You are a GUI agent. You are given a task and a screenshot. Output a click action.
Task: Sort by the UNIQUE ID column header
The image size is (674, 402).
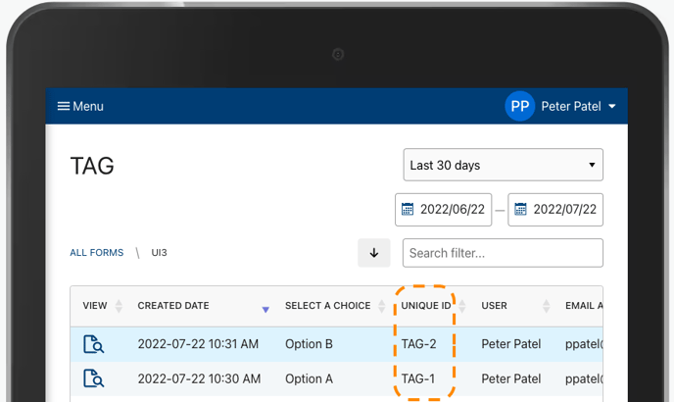[x=426, y=306]
